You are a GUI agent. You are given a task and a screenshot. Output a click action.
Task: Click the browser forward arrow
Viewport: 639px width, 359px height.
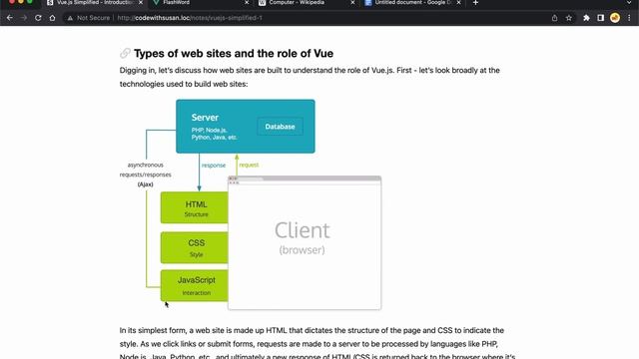[x=24, y=18]
